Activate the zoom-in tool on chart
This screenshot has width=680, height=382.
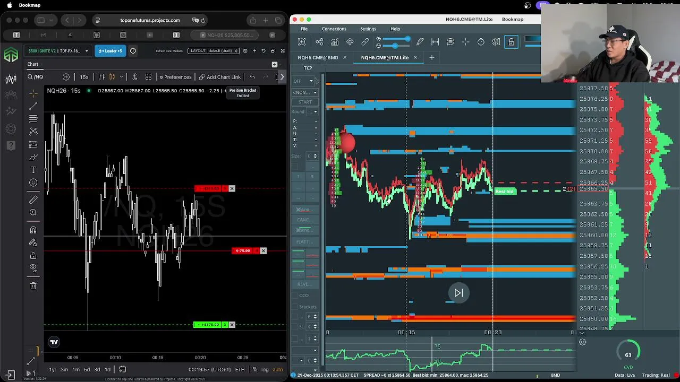click(x=33, y=212)
